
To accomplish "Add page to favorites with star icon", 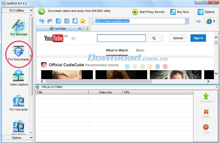I will tap(83, 21).
